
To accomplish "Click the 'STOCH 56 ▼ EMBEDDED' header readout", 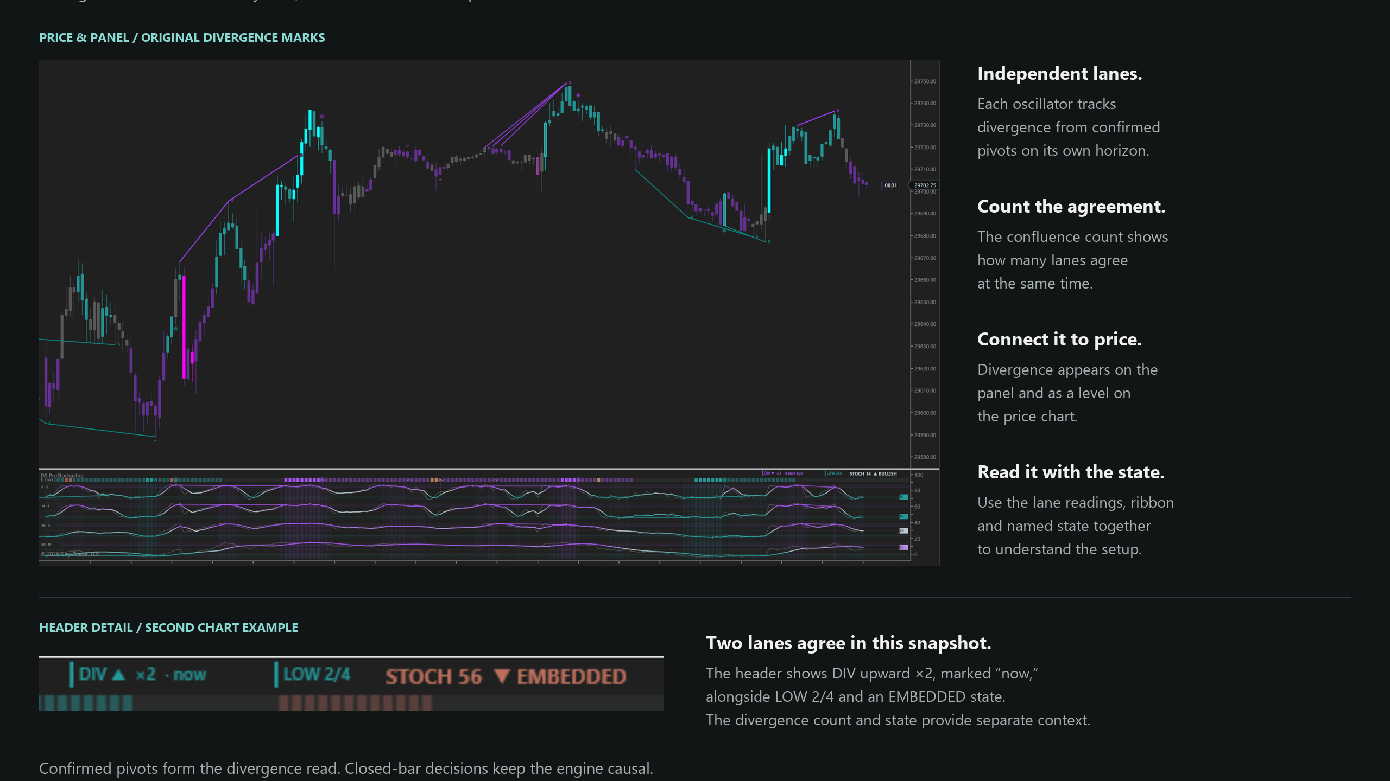I will point(506,676).
